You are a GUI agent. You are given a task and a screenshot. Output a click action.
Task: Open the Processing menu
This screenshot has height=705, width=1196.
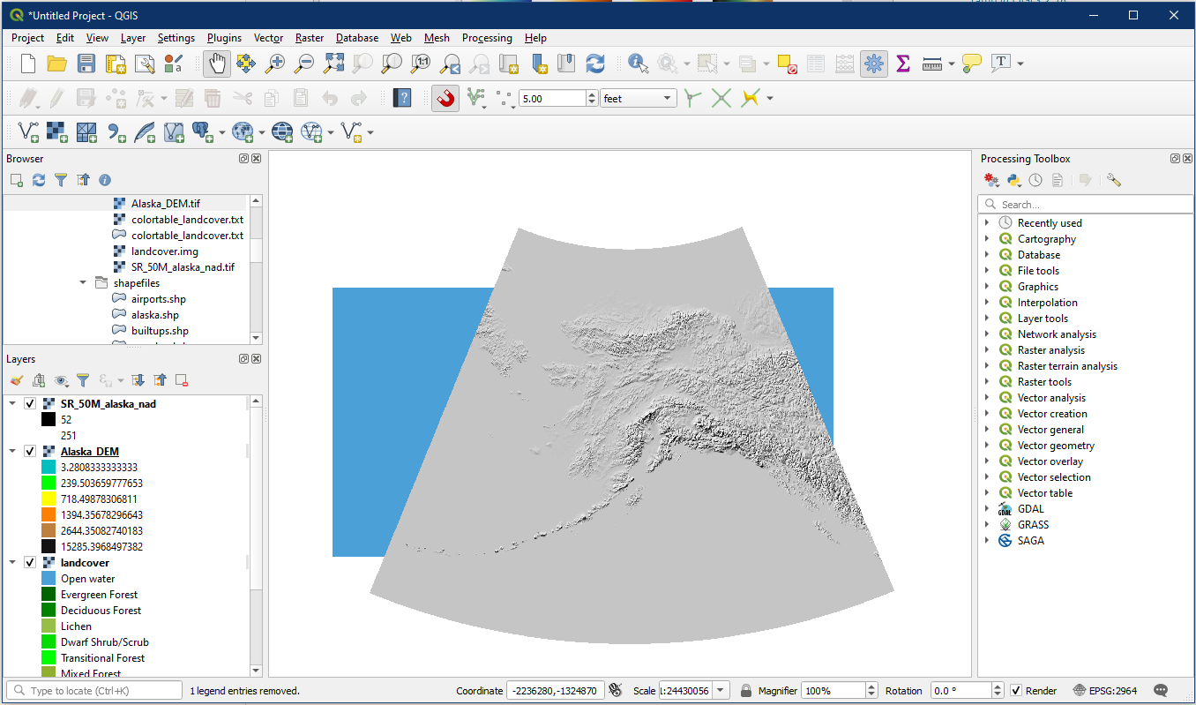486,38
